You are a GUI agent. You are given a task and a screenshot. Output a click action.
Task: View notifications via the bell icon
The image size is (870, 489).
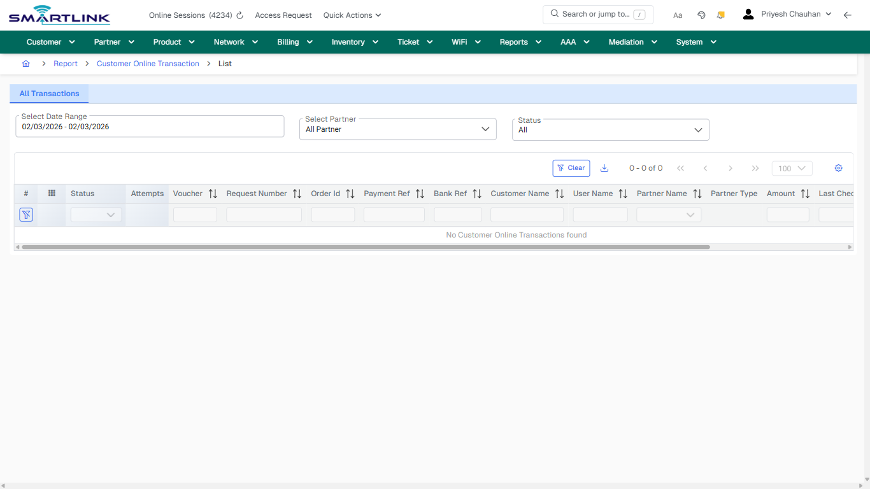720,15
